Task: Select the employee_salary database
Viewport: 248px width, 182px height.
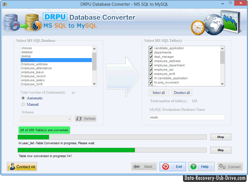Action: (56, 80)
